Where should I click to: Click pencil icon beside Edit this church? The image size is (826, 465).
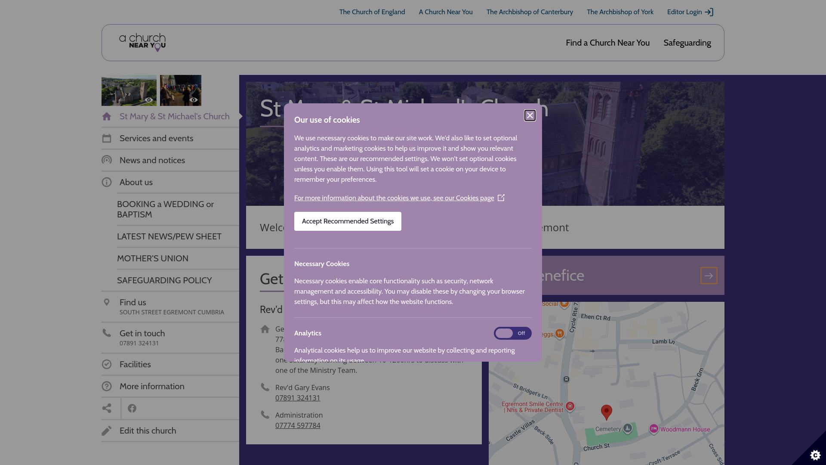pos(107,431)
